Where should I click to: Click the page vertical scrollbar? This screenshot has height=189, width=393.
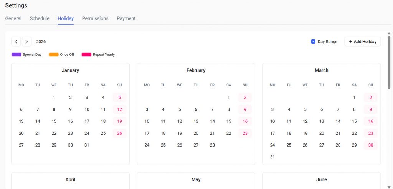tap(389, 61)
